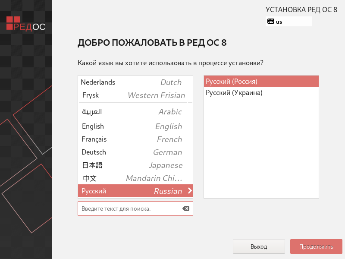Select the Japanese language row
The width and height of the screenshot is (345, 259).
point(135,165)
